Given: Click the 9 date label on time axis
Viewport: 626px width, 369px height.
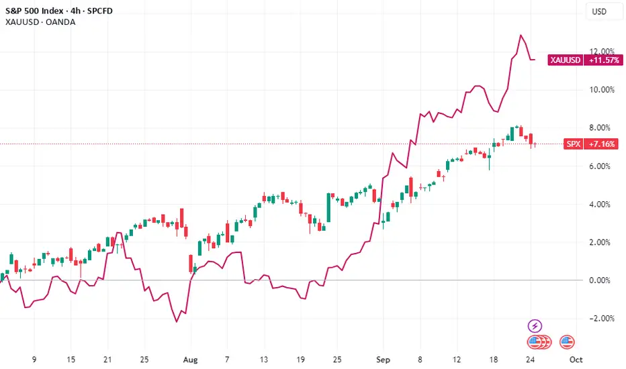Looking at the screenshot, I should [x=34, y=360].
